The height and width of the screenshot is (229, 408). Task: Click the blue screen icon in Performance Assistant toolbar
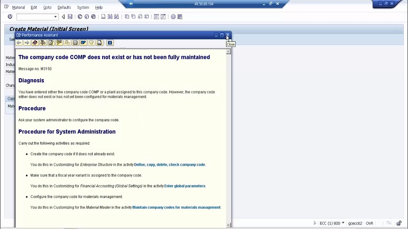(x=83, y=43)
